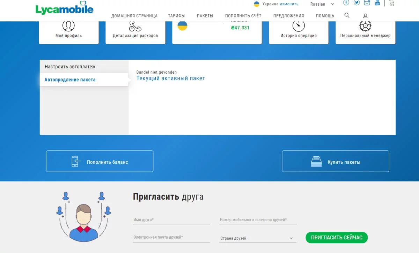Expand the Russian language dropdown
The height and width of the screenshot is (253, 419).
click(x=322, y=4)
